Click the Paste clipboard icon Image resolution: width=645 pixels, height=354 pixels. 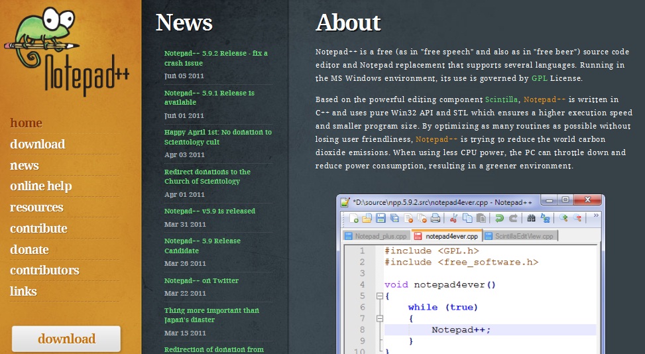481,218
